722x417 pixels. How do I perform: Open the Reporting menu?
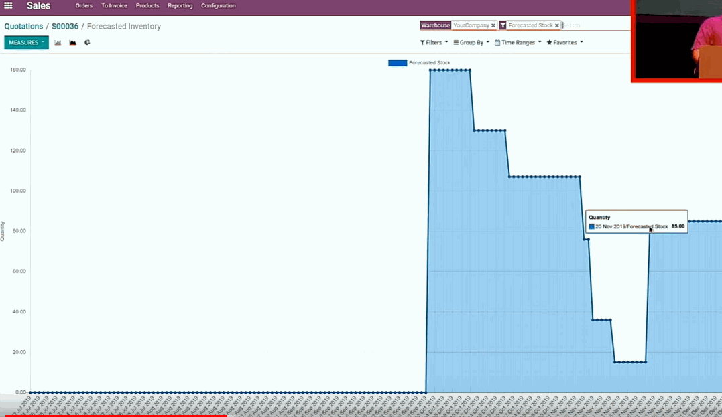(x=180, y=6)
